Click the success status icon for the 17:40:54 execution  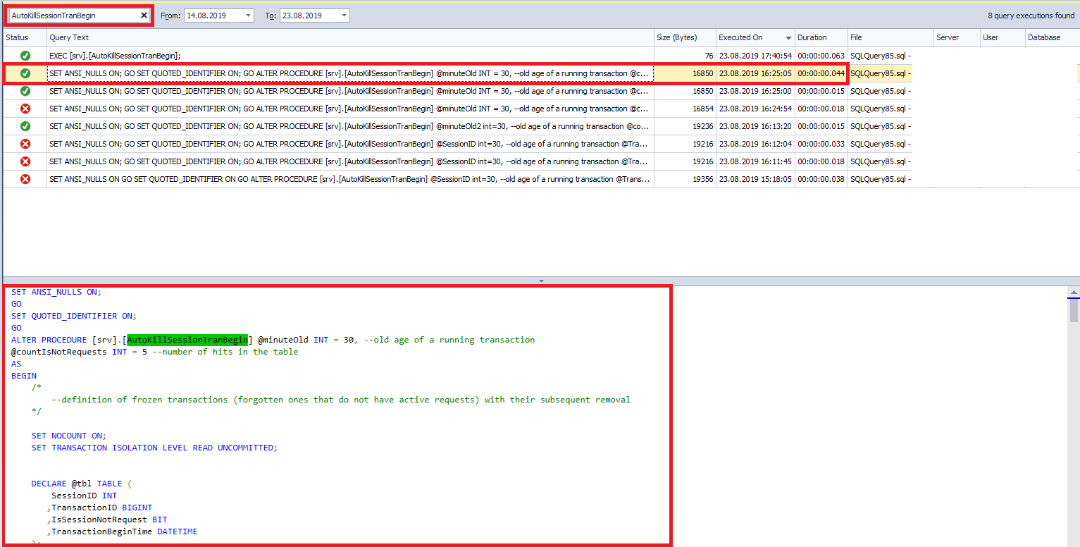point(25,56)
